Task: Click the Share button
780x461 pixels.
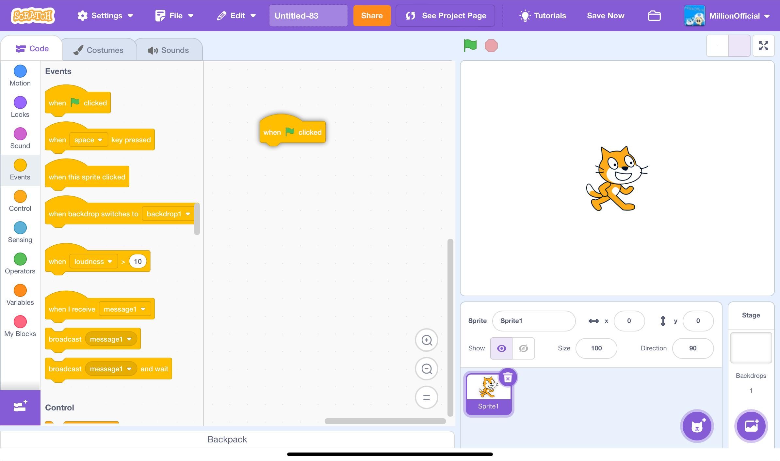Action: [371, 15]
